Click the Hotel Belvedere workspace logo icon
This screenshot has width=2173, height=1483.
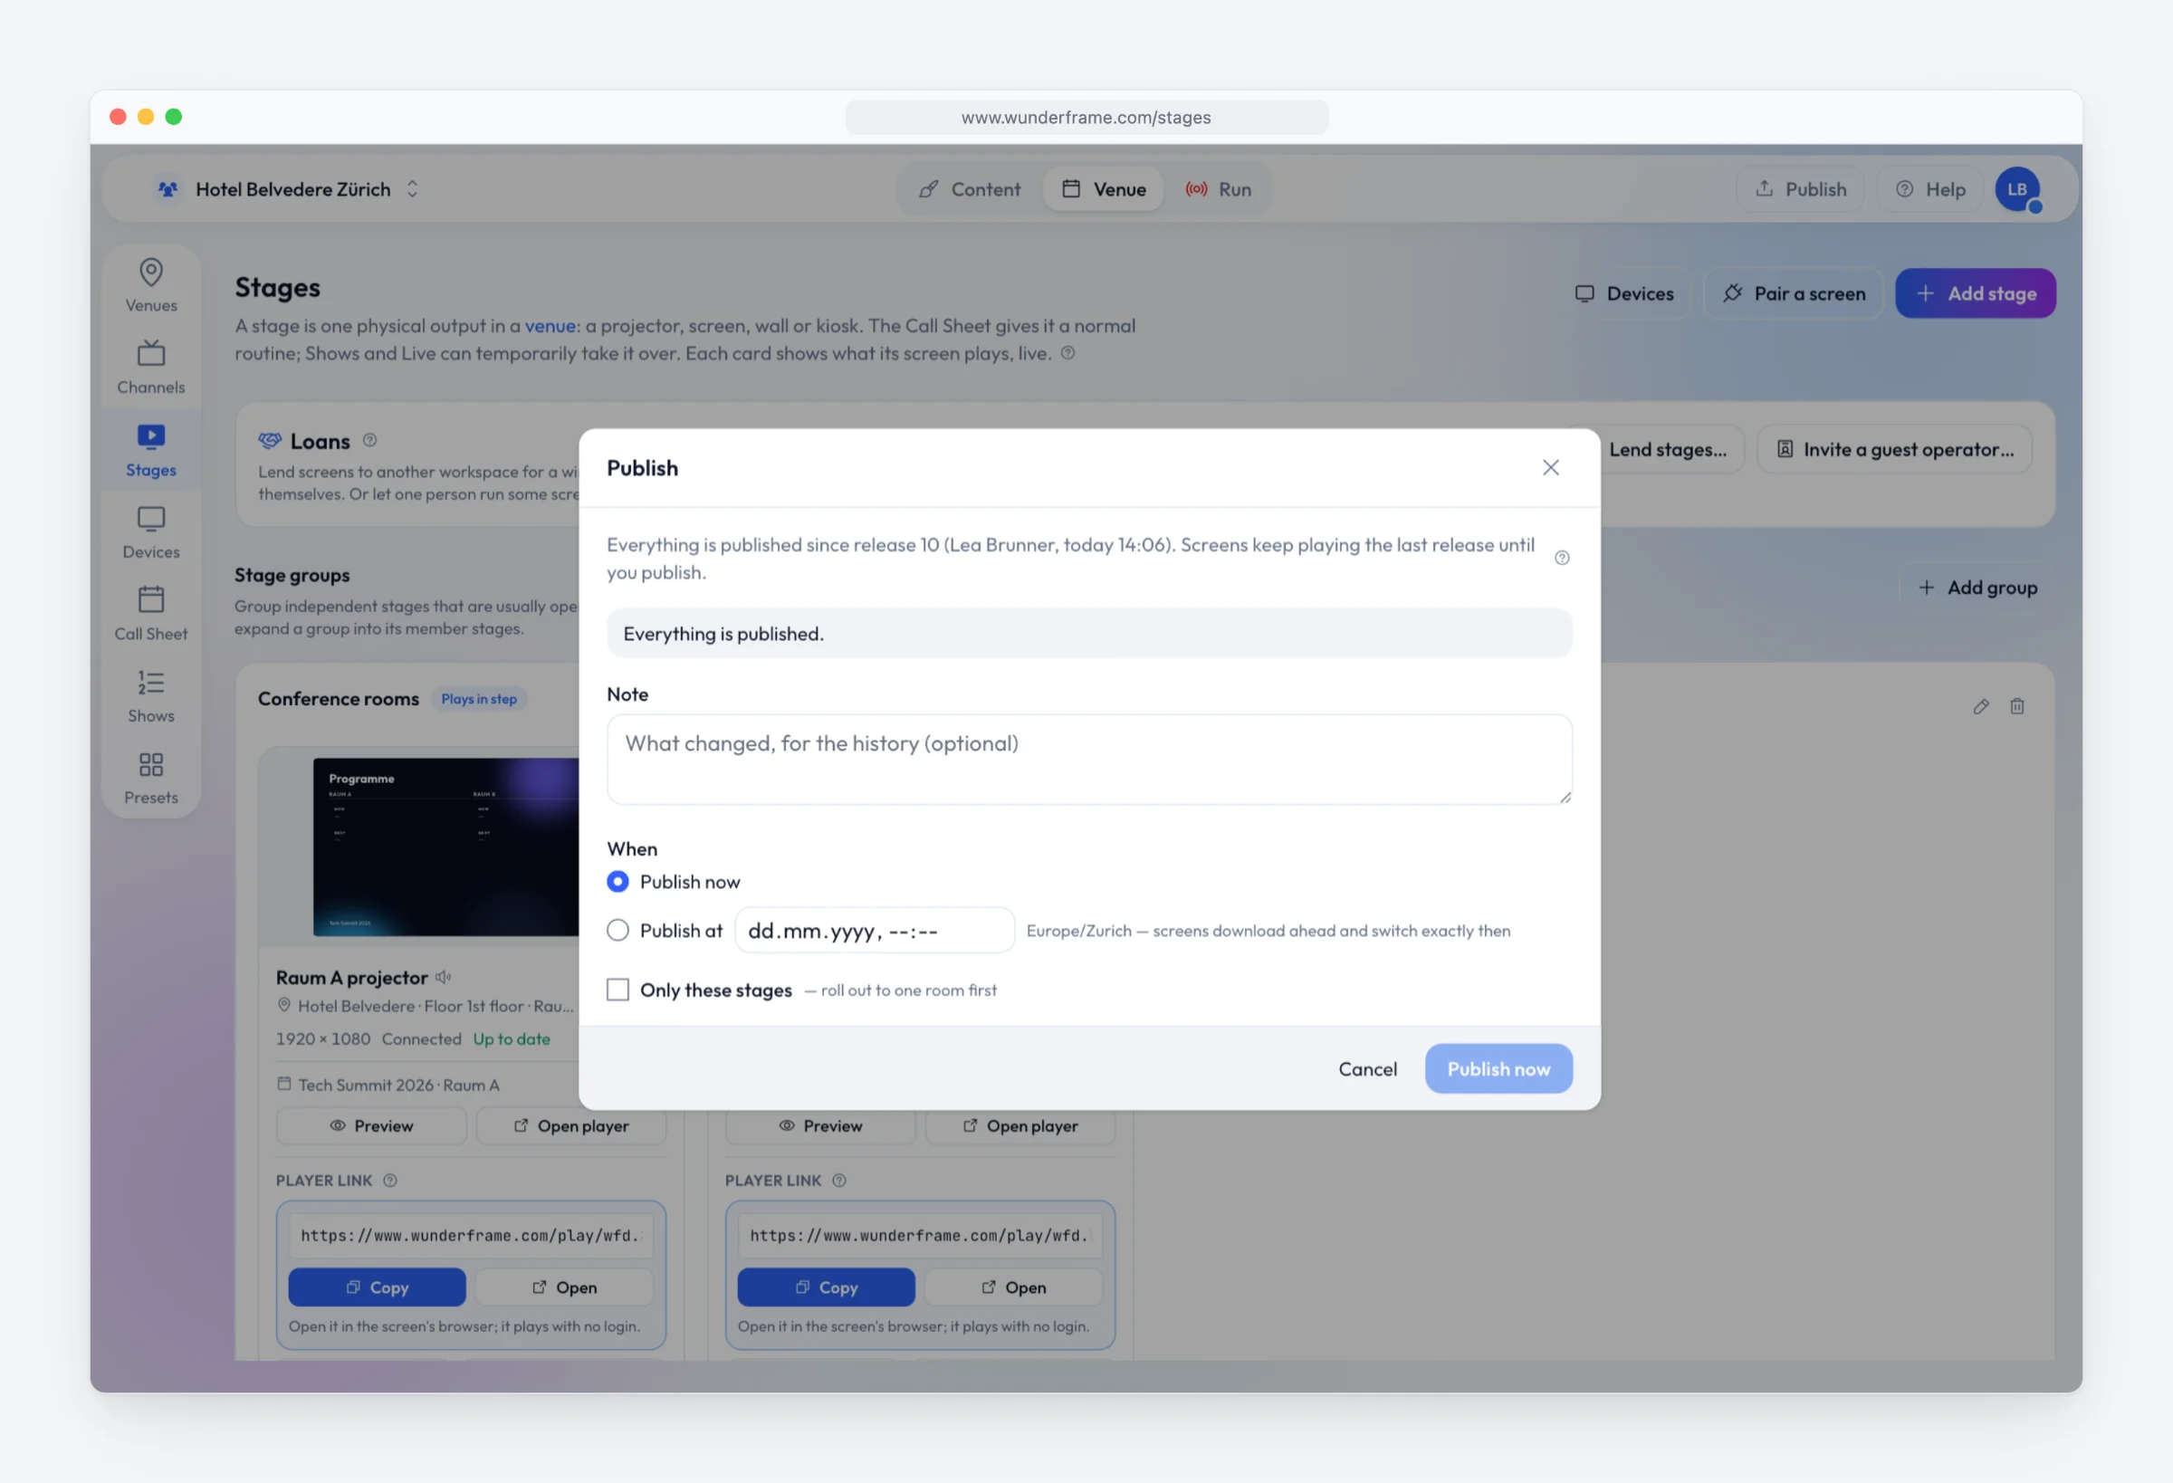coord(168,189)
